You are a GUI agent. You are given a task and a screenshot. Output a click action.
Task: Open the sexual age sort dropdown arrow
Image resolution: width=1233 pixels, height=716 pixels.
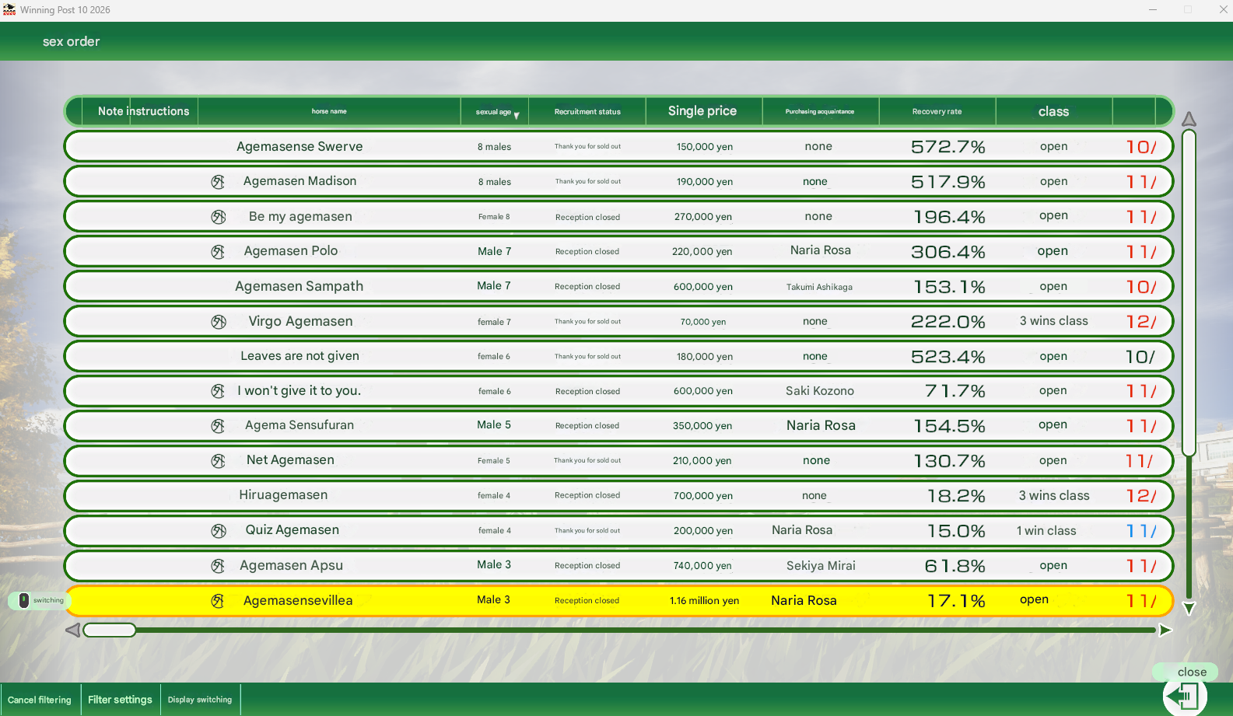coord(517,115)
